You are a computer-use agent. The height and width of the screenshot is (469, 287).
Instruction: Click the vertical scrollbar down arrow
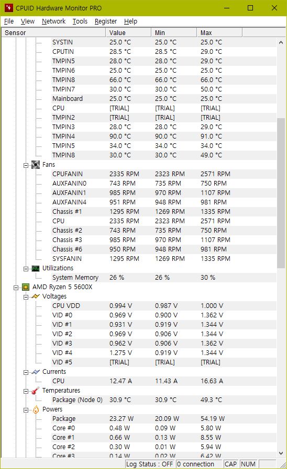[x=281, y=453]
